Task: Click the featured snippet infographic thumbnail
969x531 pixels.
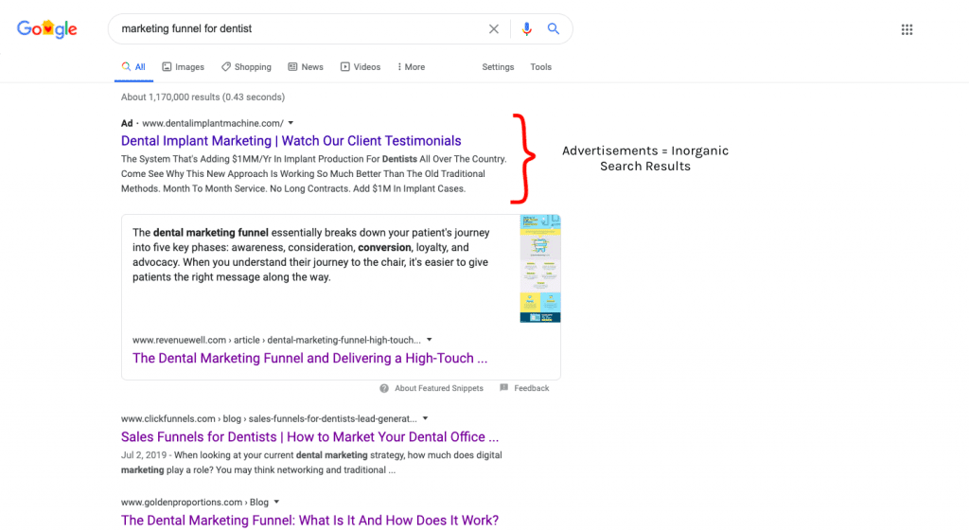Action: tap(540, 268)
